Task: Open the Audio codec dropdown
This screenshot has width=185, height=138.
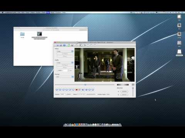Action: [65, 62]
